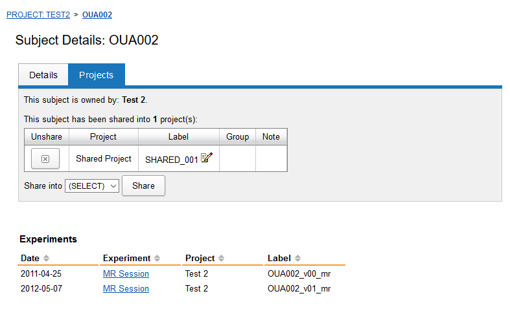Click the SHARED_001 label text
The image size is (510, 309).
171,160
